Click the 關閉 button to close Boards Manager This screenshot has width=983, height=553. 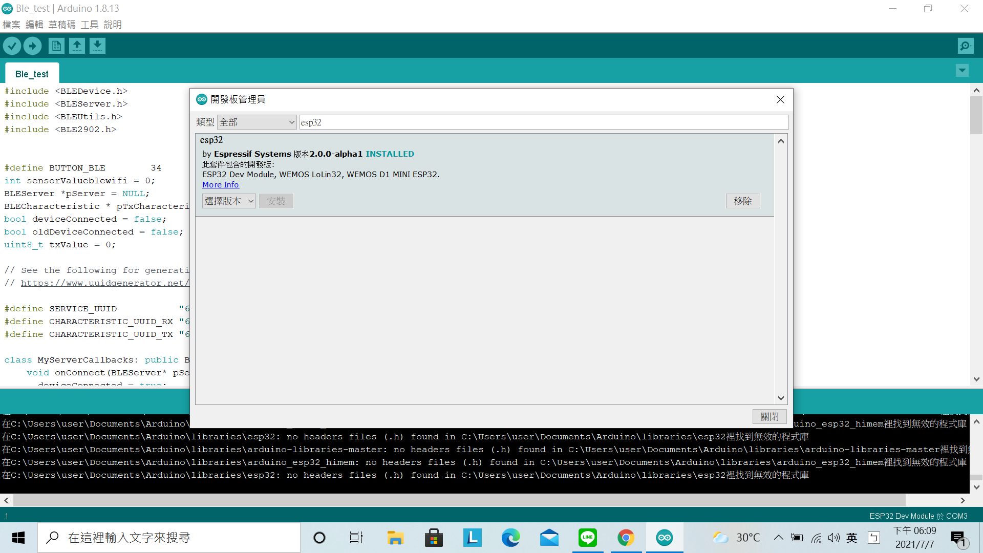[x=769, y=416]
